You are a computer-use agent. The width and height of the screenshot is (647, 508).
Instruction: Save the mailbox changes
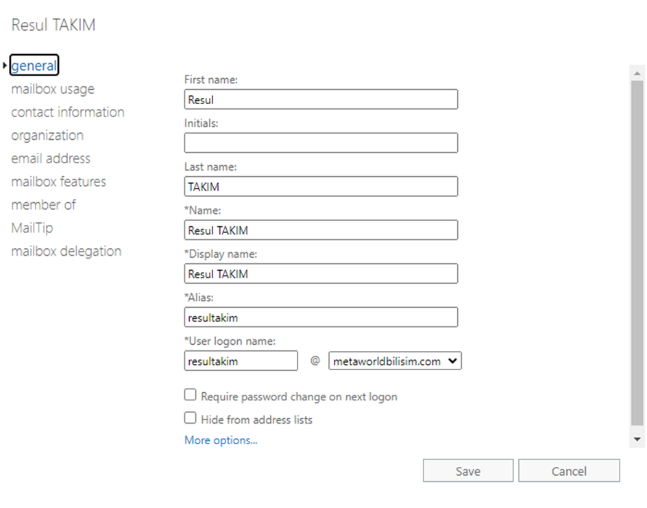point(468,472)
